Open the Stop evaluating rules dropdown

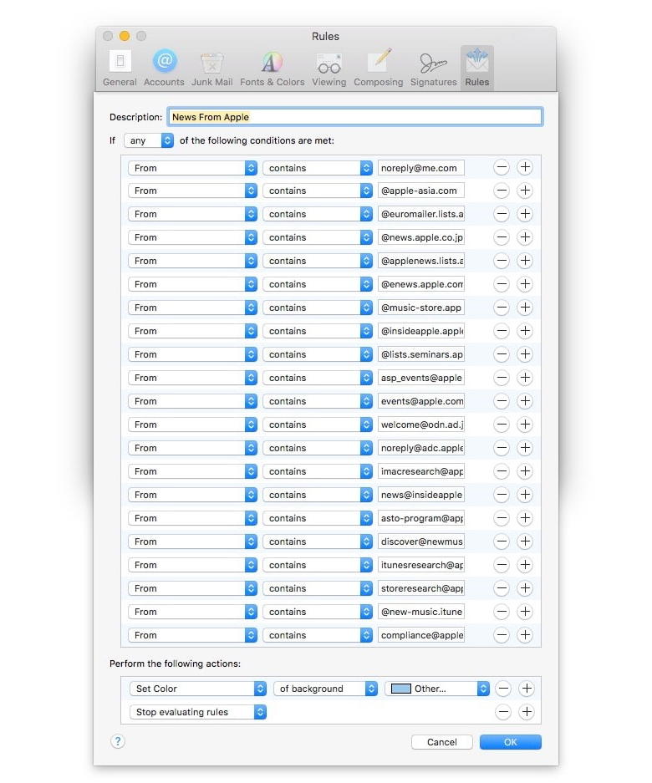click(x=197, y=712)
